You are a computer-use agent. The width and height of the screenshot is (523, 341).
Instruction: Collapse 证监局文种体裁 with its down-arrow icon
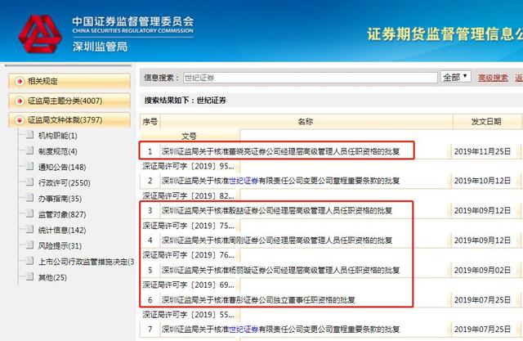pyautogui.click(x=20, y=120)
